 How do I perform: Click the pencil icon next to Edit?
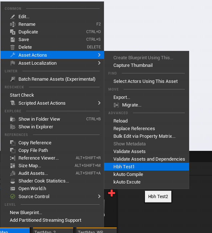tap(13, 17)
